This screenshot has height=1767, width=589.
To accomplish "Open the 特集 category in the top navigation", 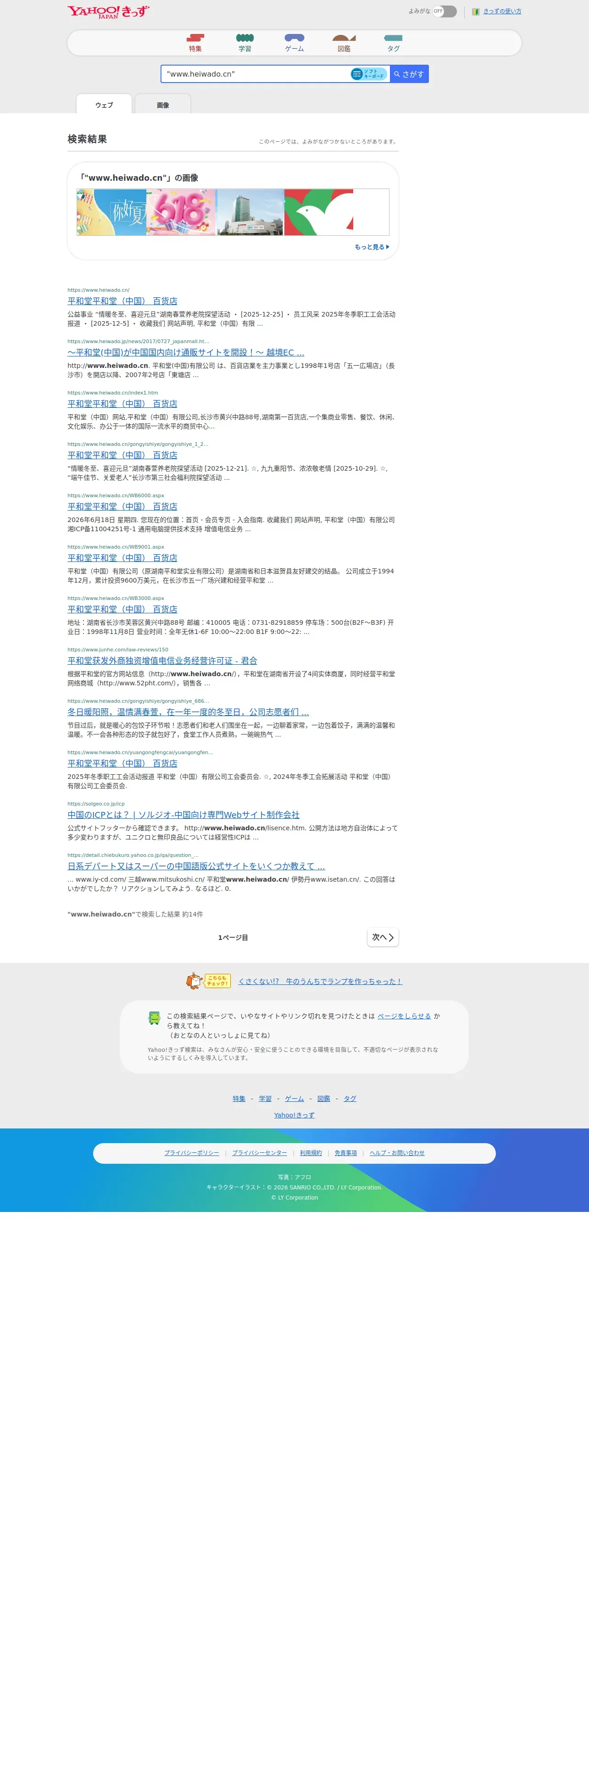I will point(195,43).
